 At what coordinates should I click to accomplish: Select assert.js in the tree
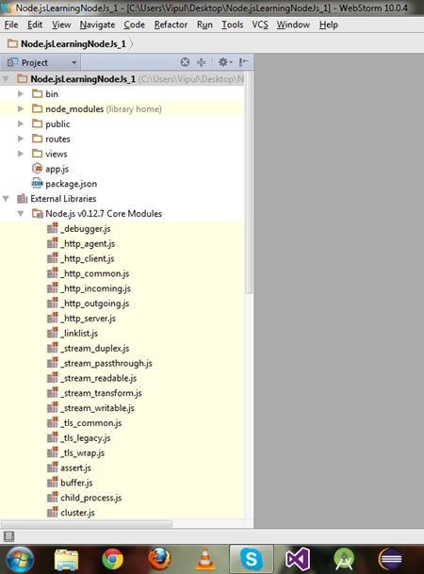click(x=75, y=467)
